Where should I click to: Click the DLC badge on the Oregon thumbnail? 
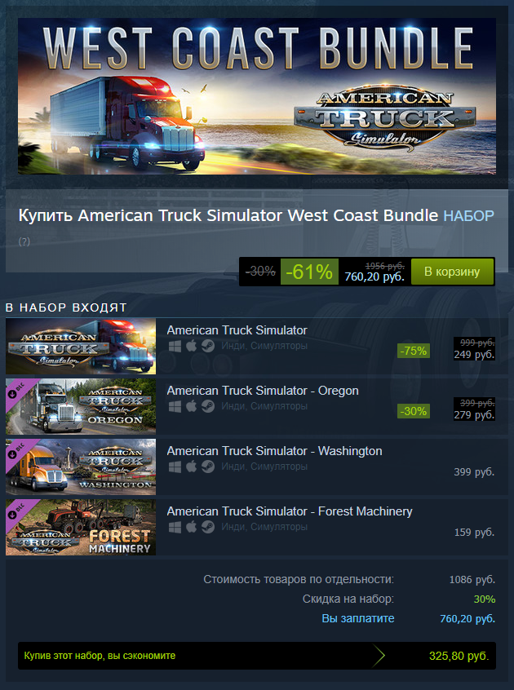click(18, 390)
